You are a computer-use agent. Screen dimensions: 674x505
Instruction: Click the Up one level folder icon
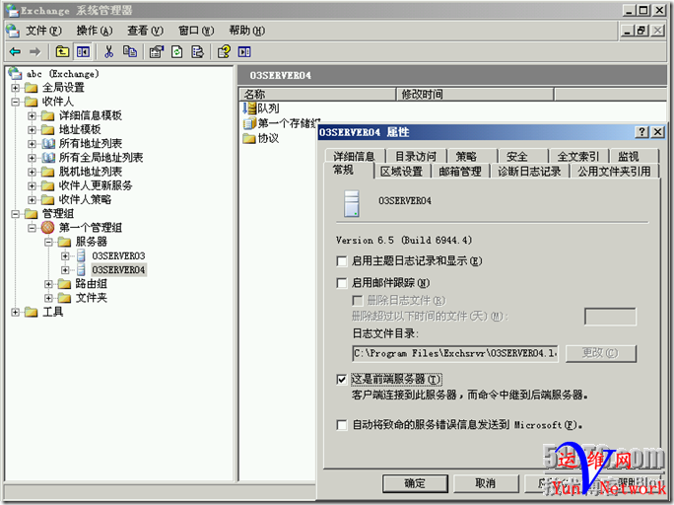point(62,52)
